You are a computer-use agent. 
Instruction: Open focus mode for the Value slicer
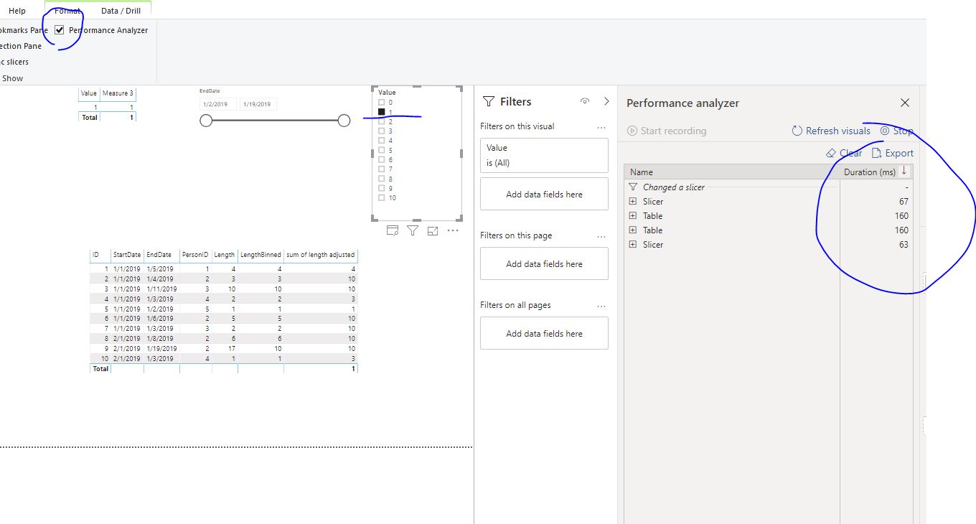(433, 230)
